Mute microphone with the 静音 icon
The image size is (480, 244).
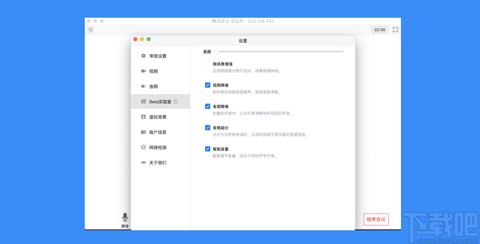tap(125, 217)
